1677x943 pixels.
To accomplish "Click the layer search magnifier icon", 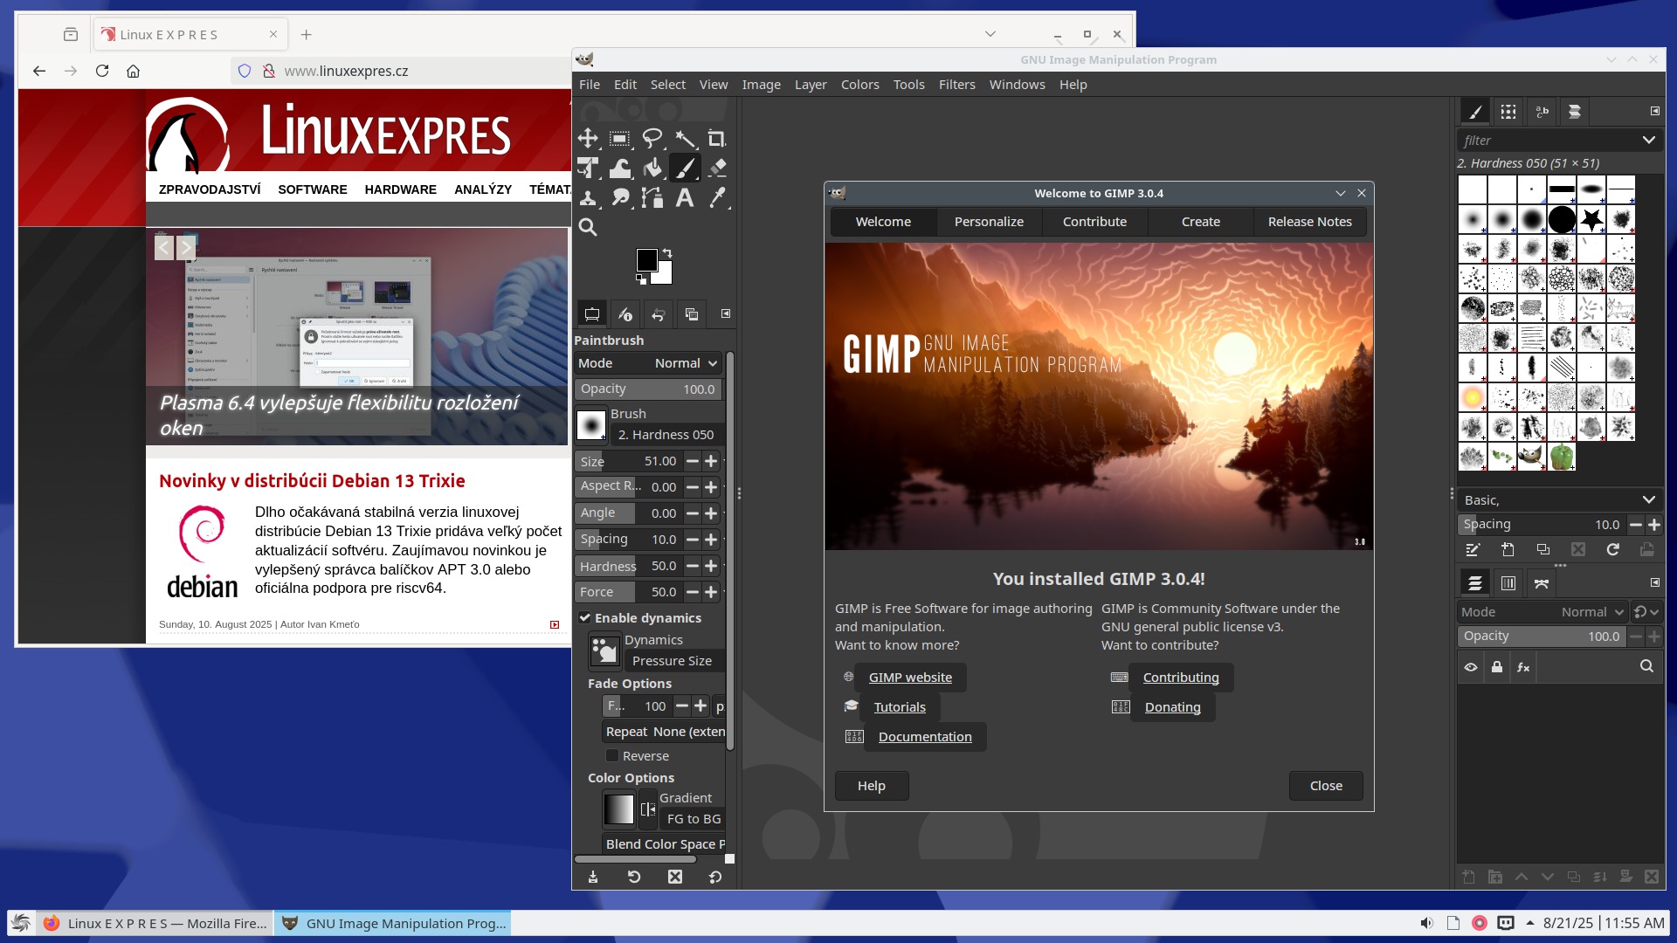I will point(1646,666).
